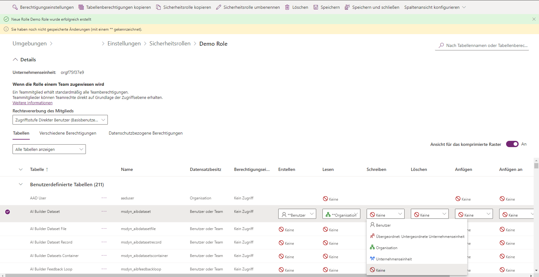Switch to the Tabellen tab
Image resolution: width=539 pixels, height=277 pixels.
click(x=21, y=133)
